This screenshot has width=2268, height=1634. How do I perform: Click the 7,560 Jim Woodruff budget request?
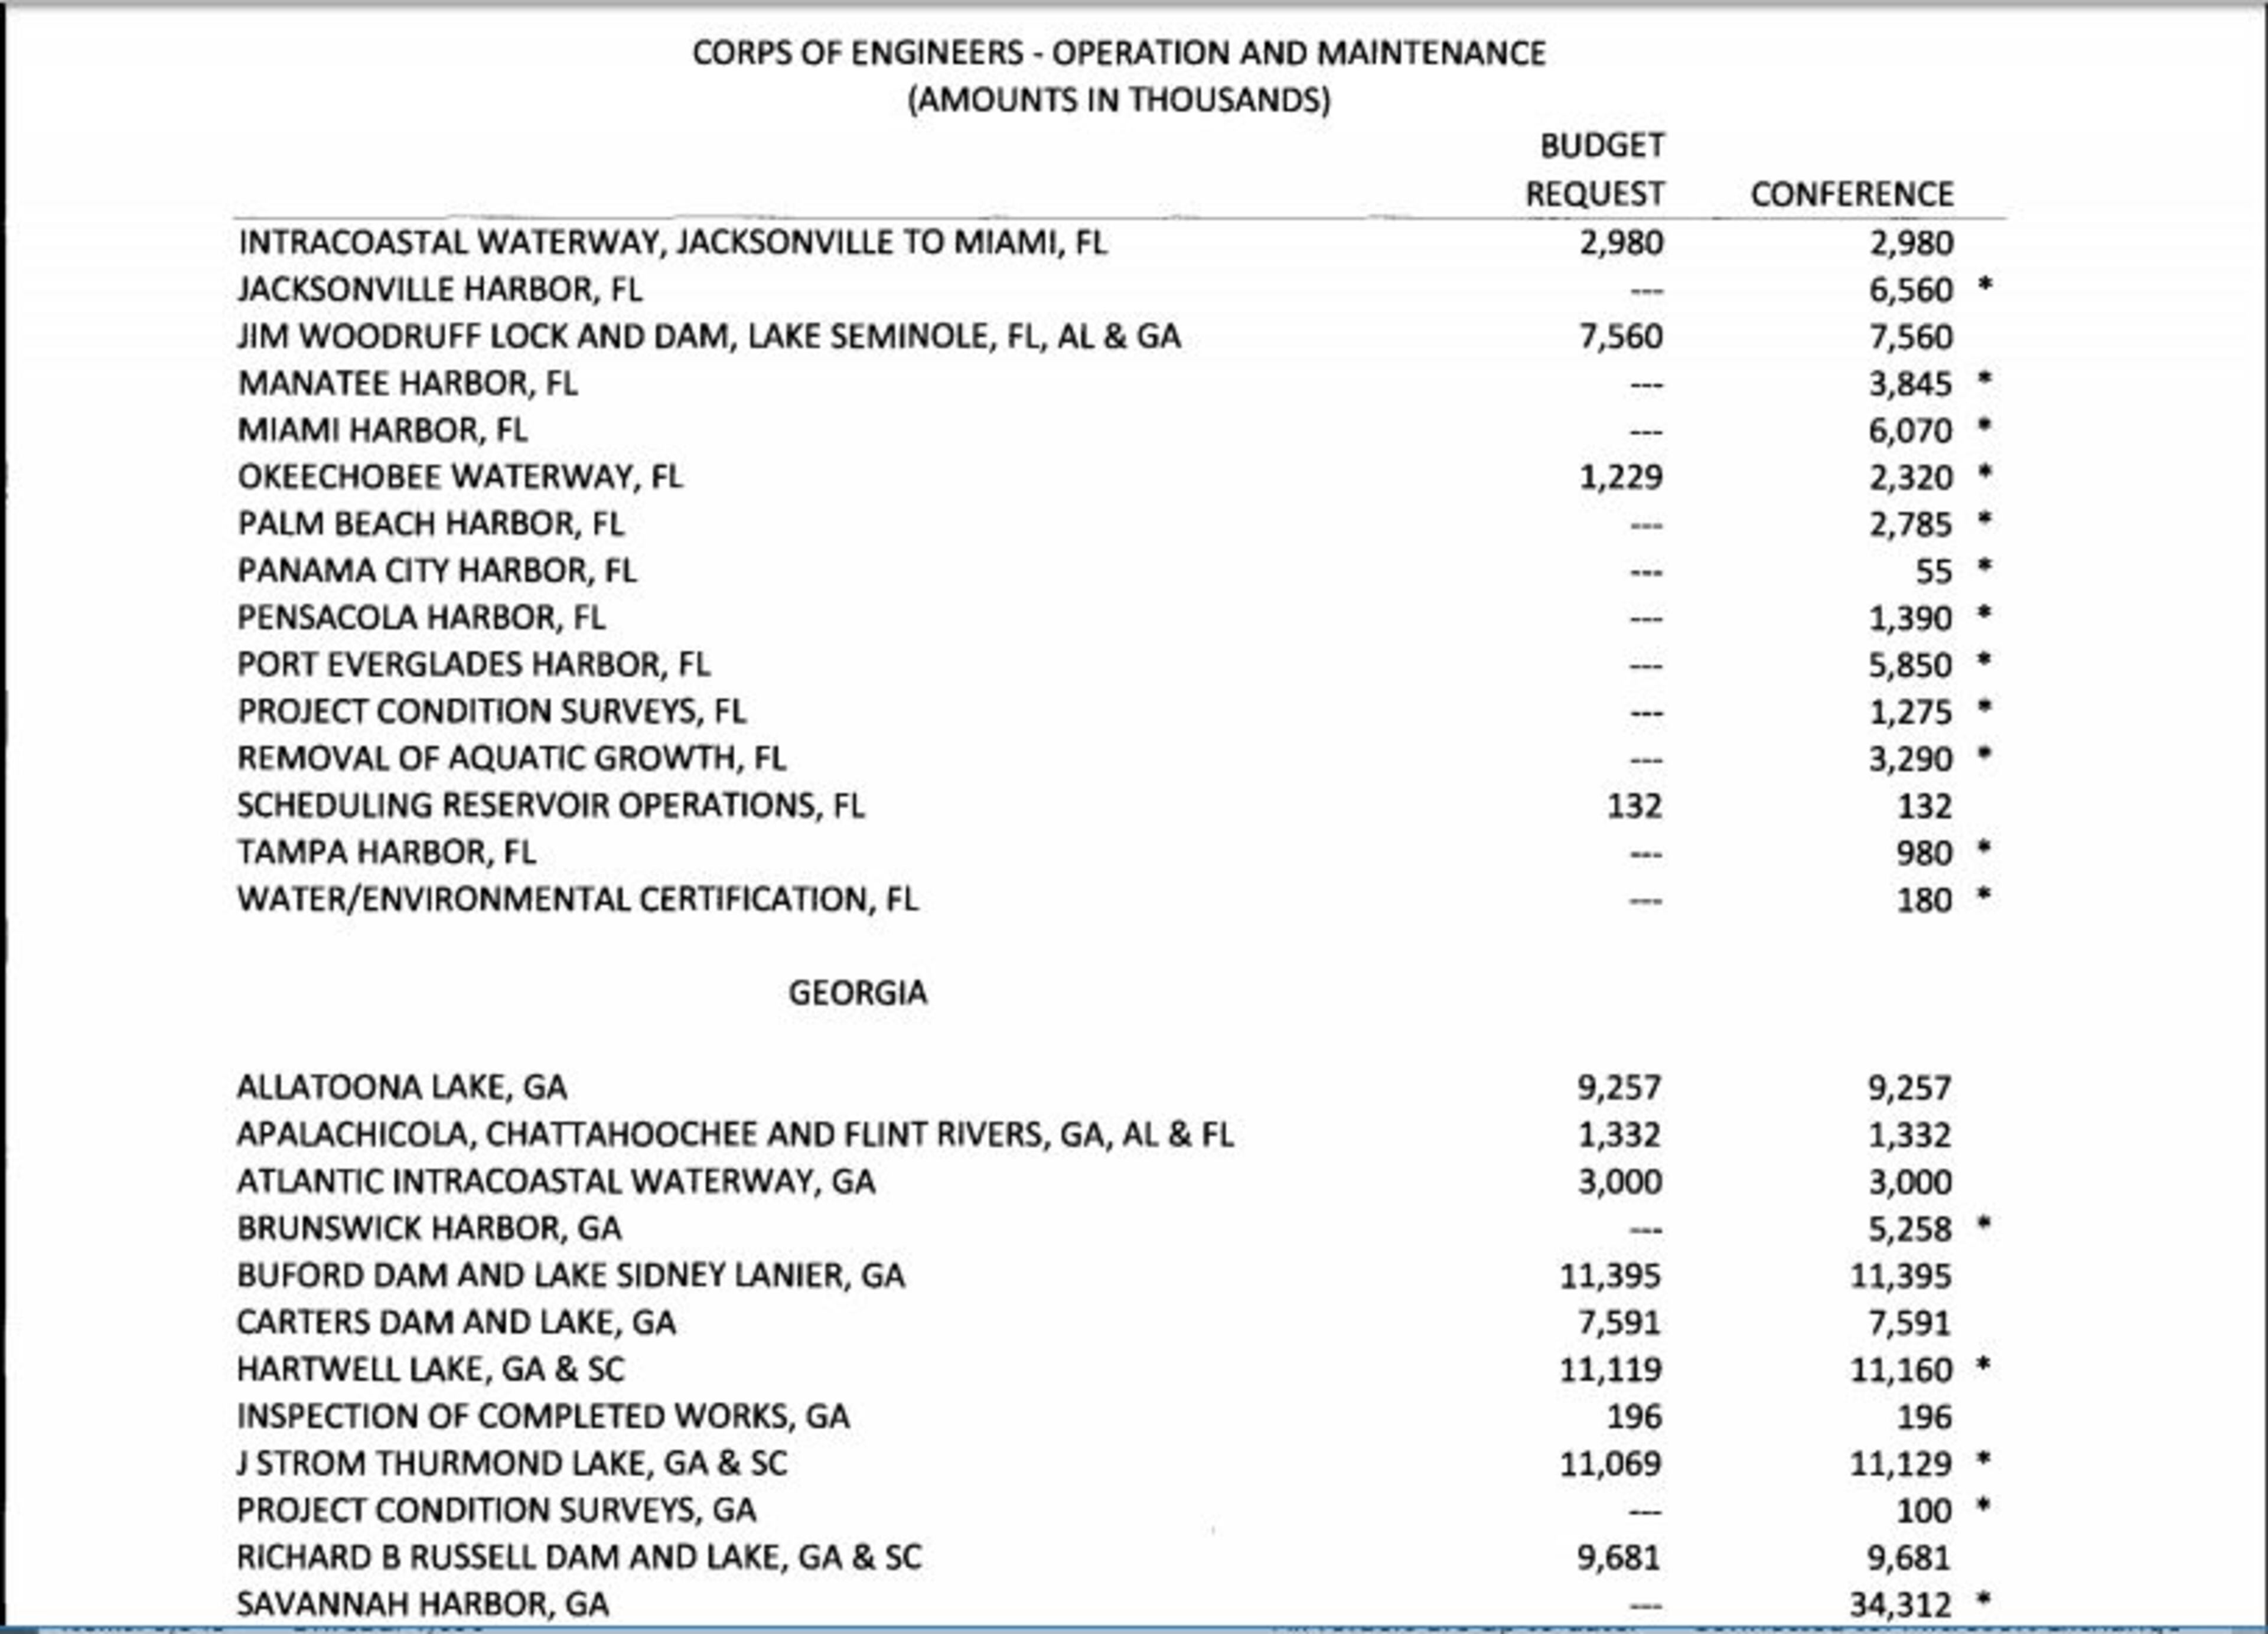1620,336
